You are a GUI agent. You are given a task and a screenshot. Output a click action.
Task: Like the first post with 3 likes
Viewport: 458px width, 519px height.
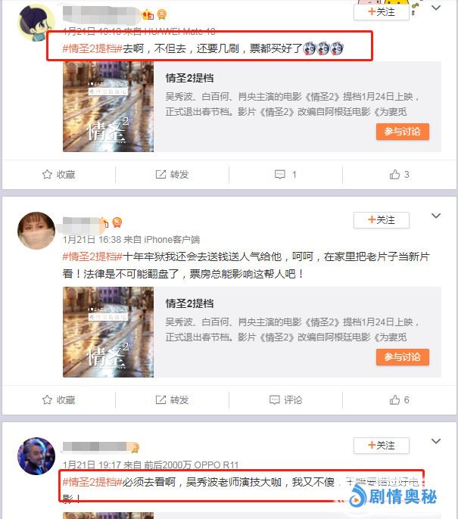coord(399,175)
